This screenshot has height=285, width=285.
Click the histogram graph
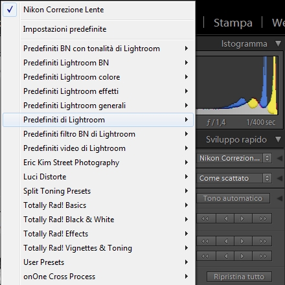point(237,85)
